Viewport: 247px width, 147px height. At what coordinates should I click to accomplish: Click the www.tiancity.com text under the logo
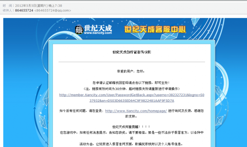(x=98, y=33)
